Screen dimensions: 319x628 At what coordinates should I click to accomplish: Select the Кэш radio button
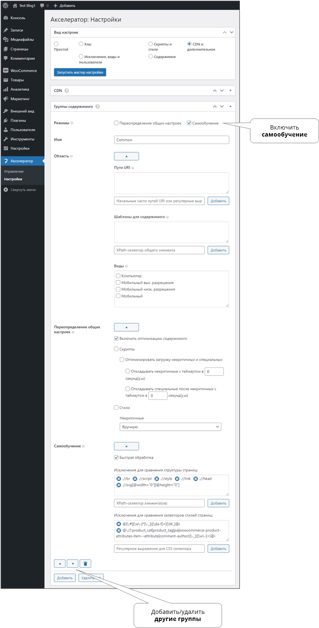[81, 44]
